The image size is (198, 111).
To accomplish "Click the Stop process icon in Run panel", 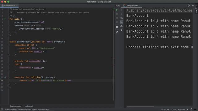I will coord(117,14).
